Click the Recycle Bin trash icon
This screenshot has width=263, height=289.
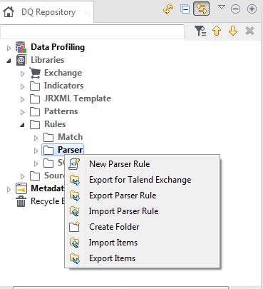(21, 201)
